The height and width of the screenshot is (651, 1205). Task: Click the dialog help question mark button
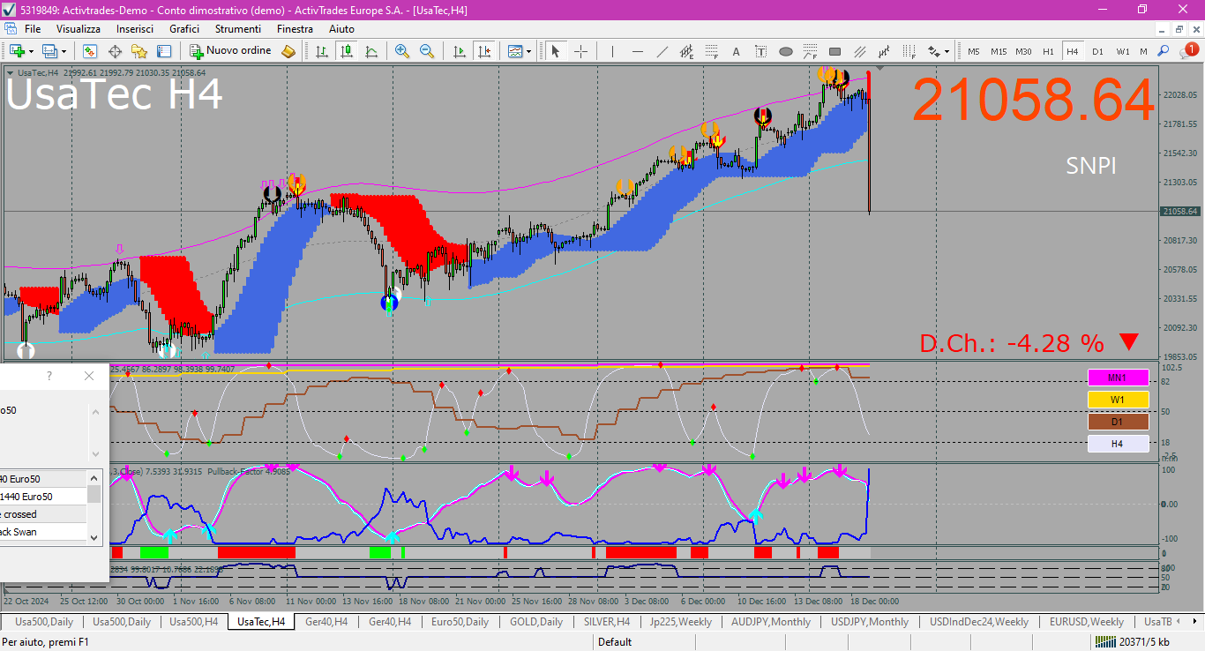[x=49, y=376]
